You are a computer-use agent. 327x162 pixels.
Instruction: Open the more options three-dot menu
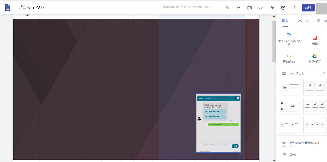point(294,8)
